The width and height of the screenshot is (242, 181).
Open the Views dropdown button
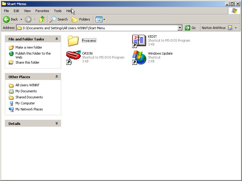coord(100,19)
